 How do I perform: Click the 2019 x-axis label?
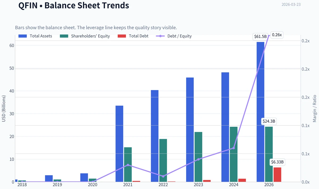(57, 184)
